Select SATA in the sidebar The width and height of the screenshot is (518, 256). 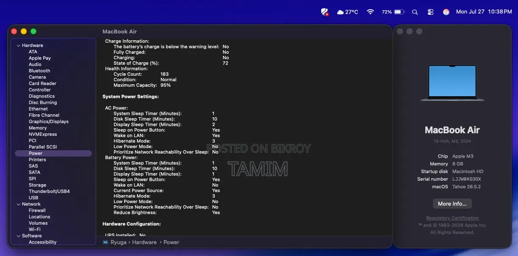click(x=35, y=172)
